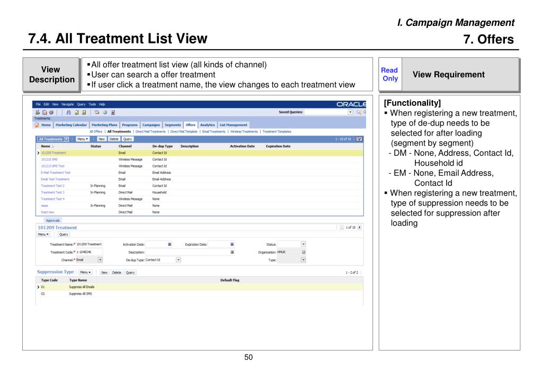Viewport: 542px width, 375px height.
Task: Open Channel dropdown in form
Action: coord(100,260)
